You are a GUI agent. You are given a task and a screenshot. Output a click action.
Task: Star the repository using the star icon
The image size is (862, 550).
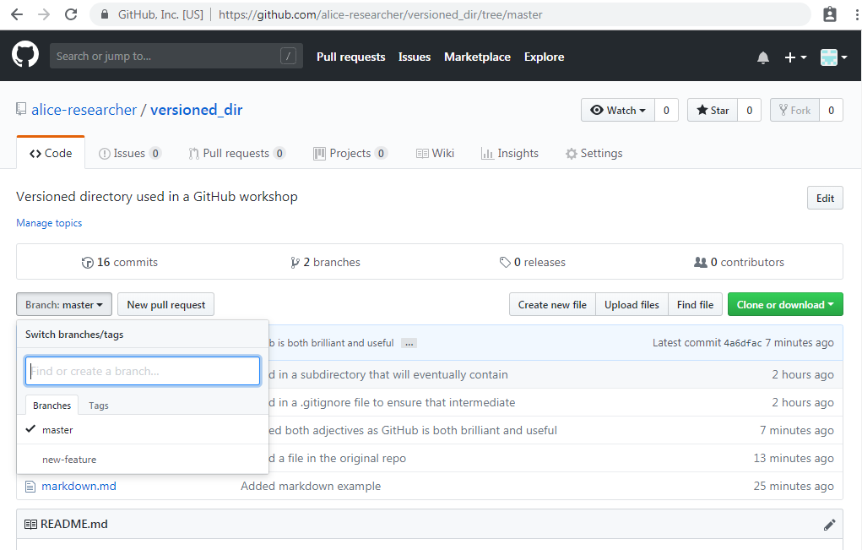702,110
